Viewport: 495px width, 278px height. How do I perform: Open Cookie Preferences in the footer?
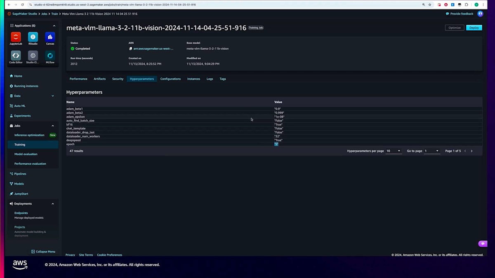point(109,255)
